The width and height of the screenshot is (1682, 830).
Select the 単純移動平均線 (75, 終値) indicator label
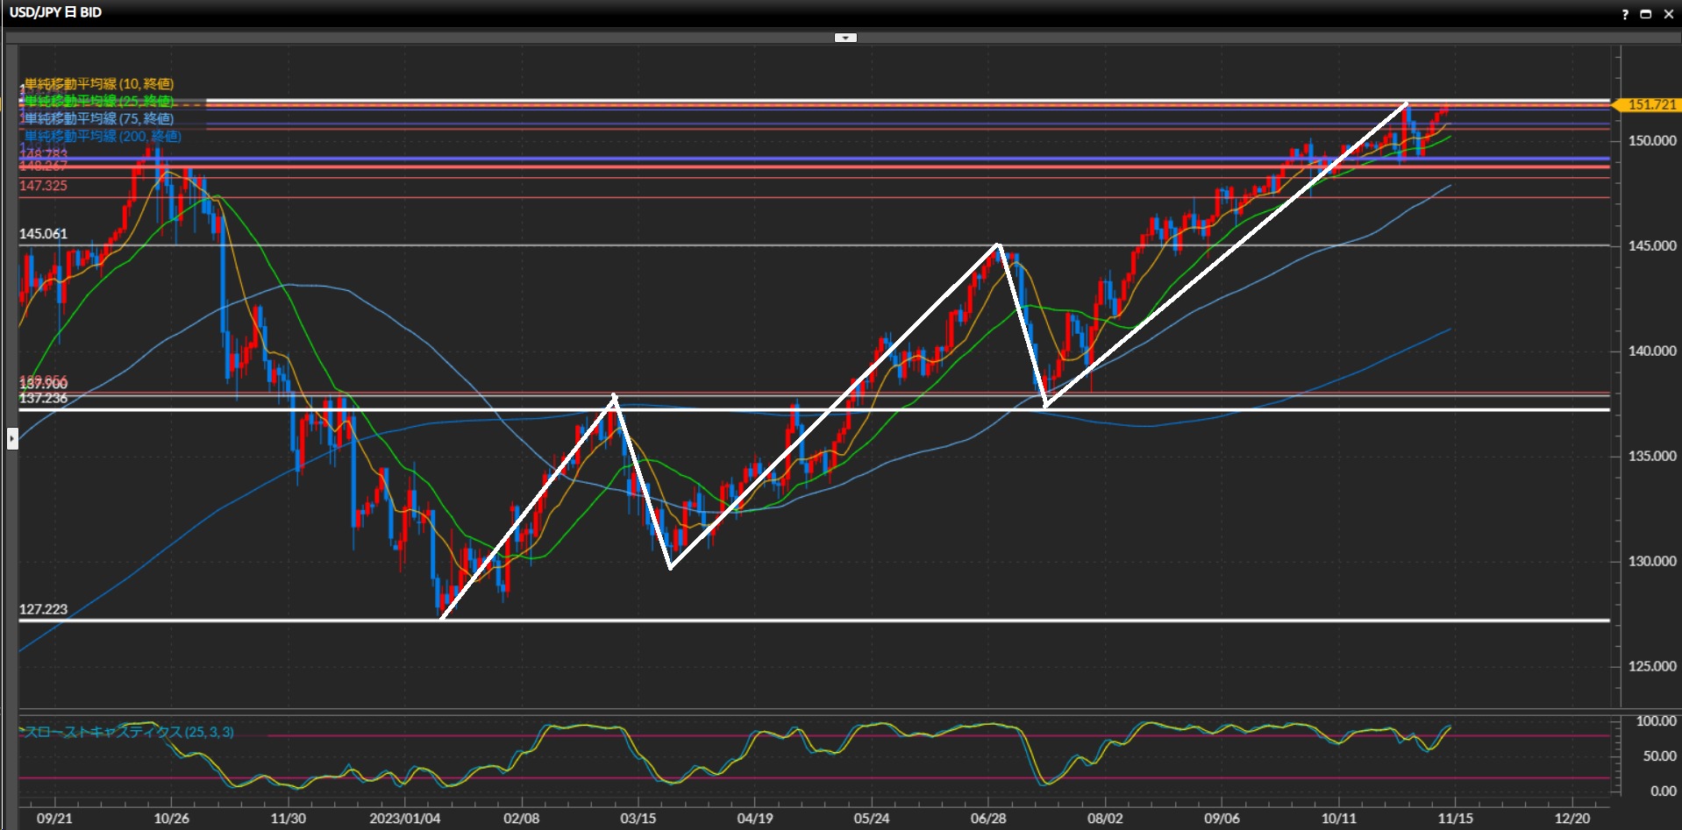(x=99, y=118)
